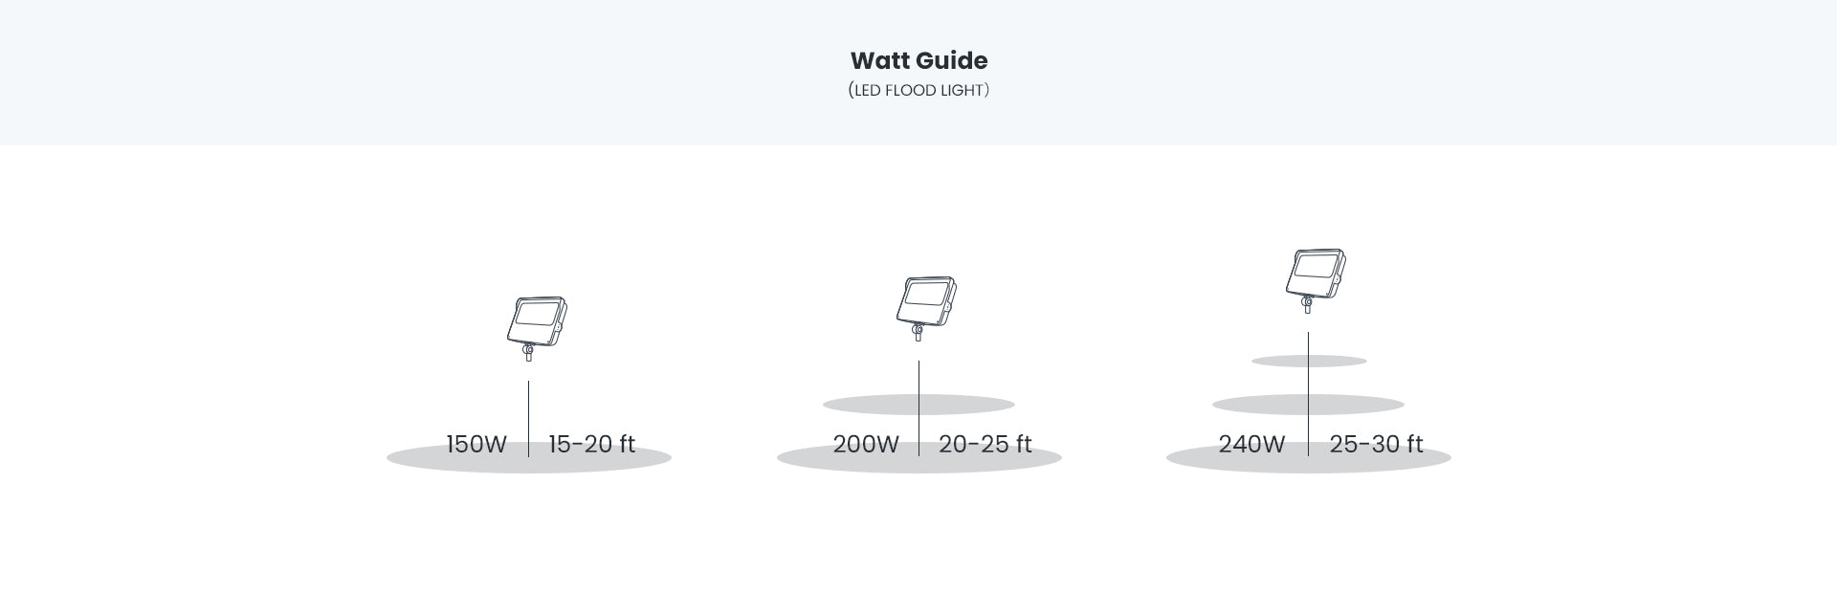Click the LED FLOOD LIGHT subtitle

[x=918, y=91]
